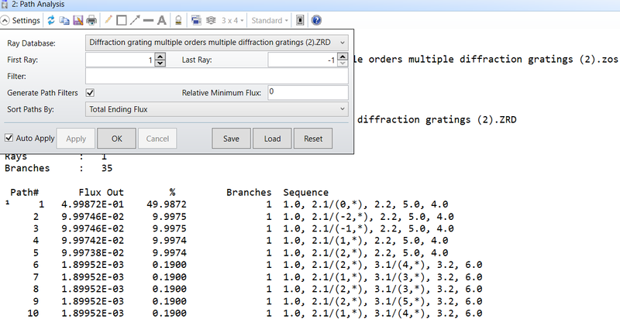Image resolution: width=620 pixels, height=319 pixels.
Task: Select the arrow drawing tool
Action: (x=134, y=20)
